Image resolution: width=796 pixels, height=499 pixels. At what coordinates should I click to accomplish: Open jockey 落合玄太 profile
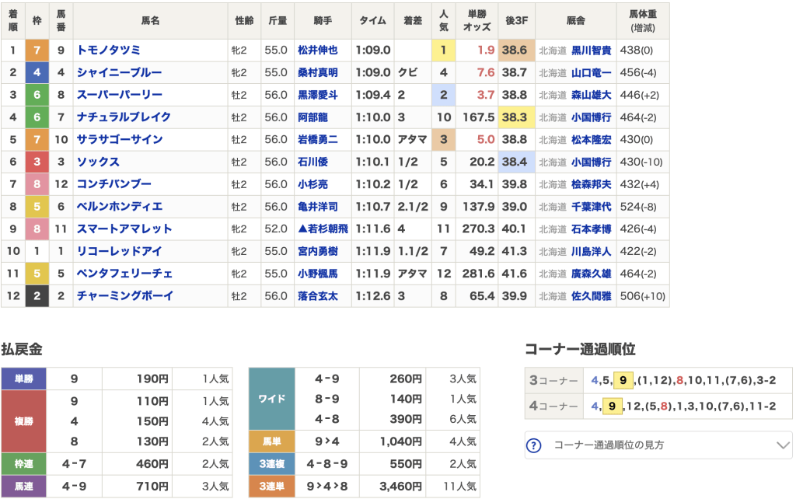pyautogui.click(x=318, y=296)
